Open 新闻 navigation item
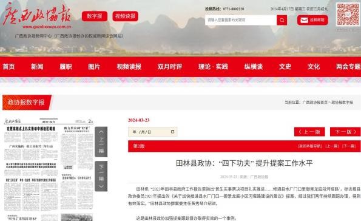Viewport: 361px width, 221px height. [37, 67]
